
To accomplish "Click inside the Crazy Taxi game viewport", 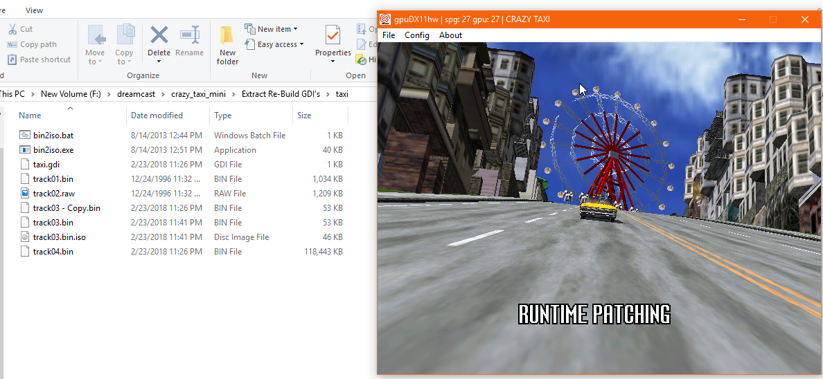I will [x=599, y=208].
